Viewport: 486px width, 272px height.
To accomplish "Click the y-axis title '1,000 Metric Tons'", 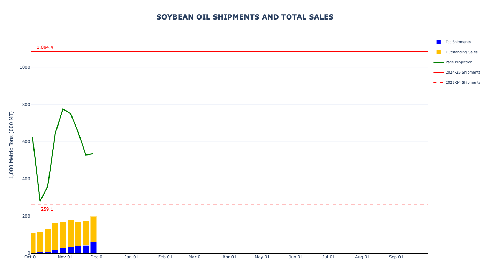I will [x=11, y=145].
